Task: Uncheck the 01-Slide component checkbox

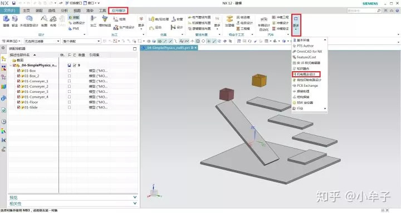Action: (x=19, y=107)
